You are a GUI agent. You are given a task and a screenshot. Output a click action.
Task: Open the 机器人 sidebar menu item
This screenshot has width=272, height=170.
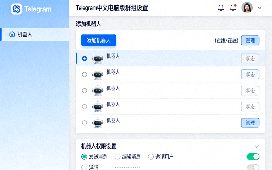(35, 34)
